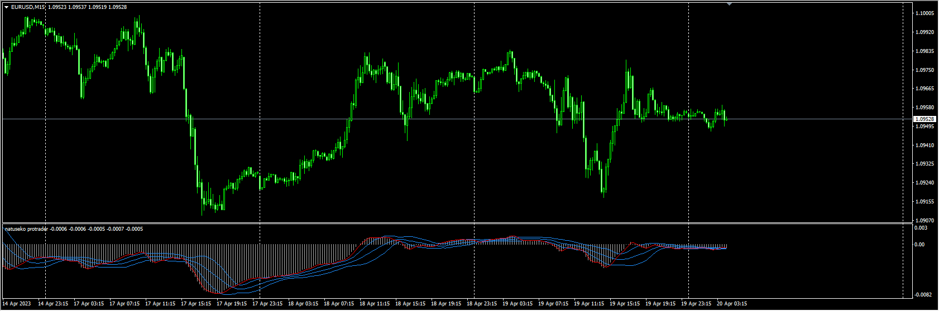Viewport: 939px width, 311px height.
Task: Click the 20 Apr 03:15 time label
Action: click(x=732, y=304)
